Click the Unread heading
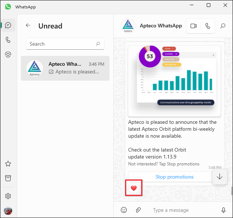 (x=50, y=26)
